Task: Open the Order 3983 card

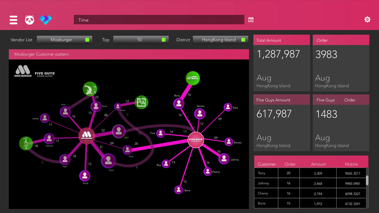Action: pos(341,63)
